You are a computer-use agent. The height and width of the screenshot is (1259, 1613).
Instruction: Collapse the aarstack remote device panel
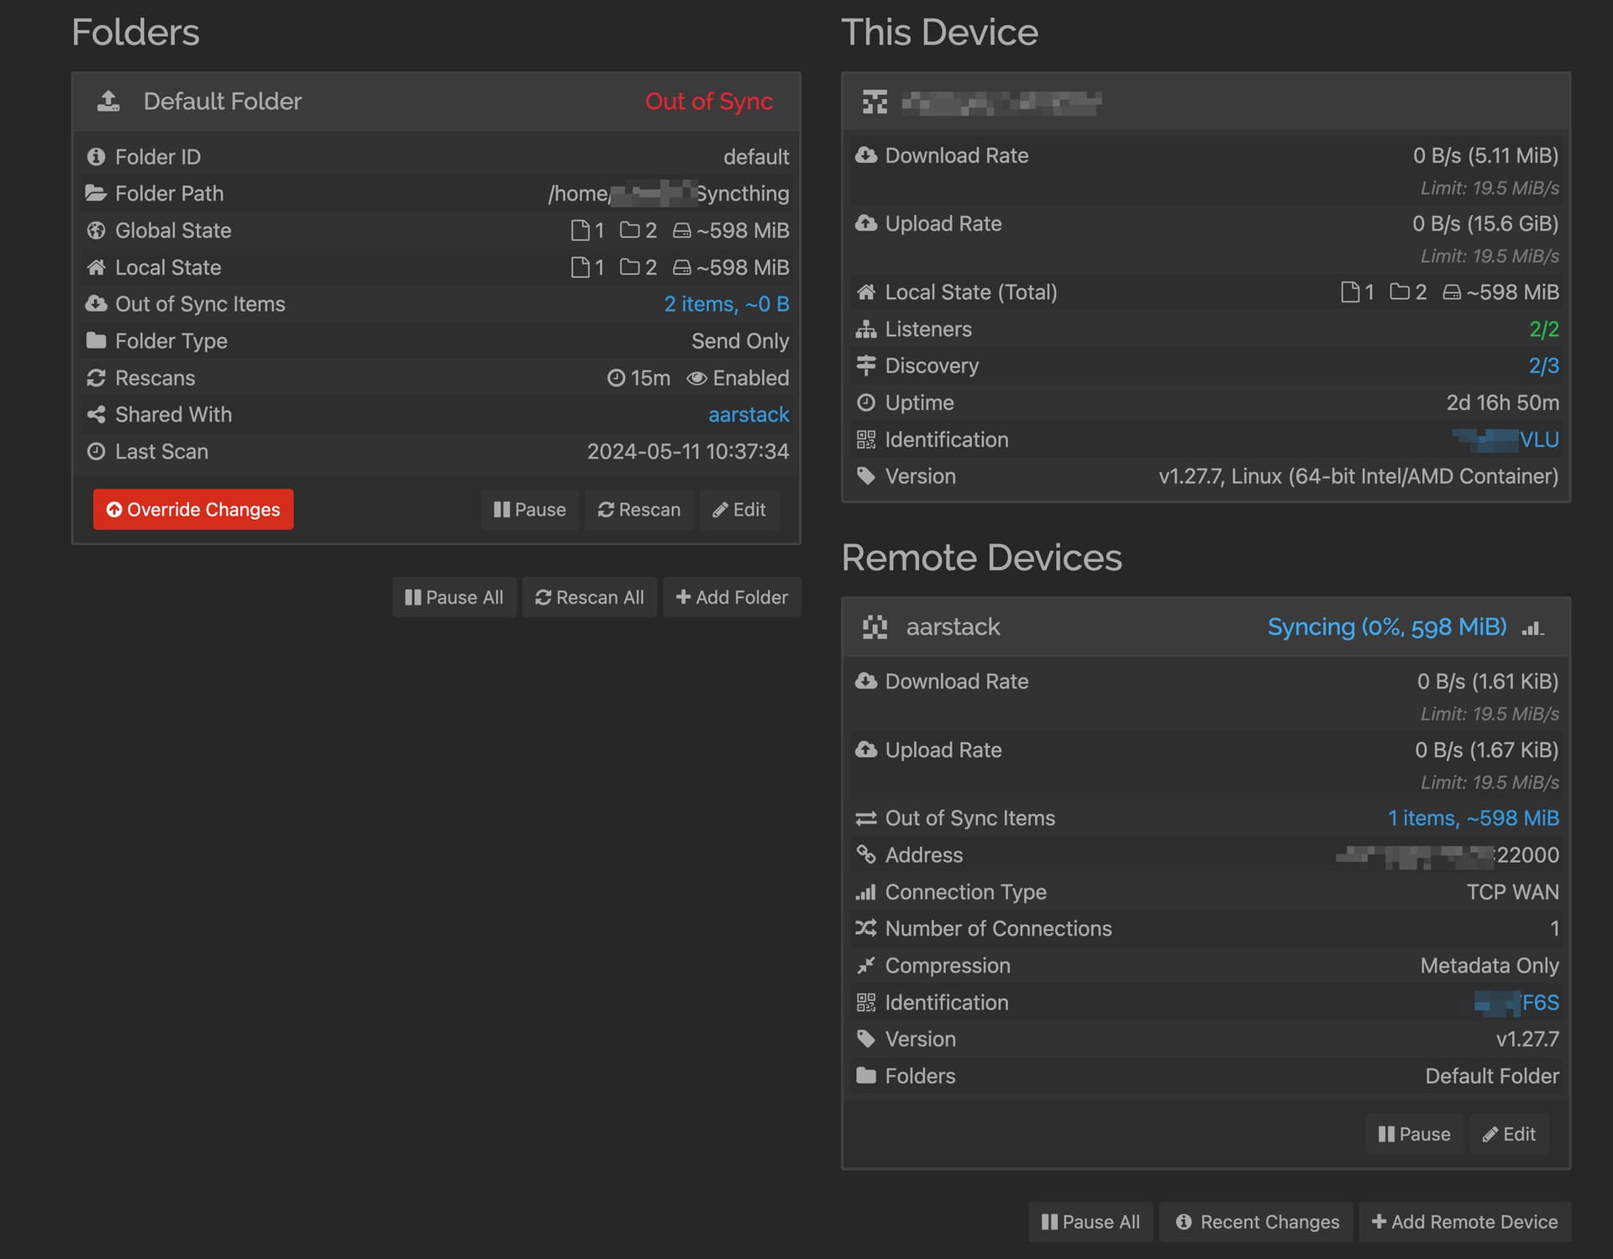pos(953,627)
